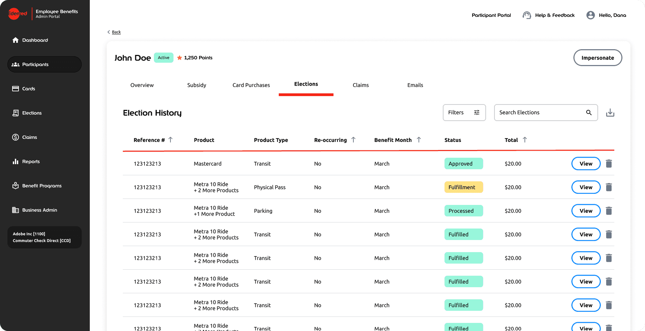The width and height of the screenshot is (645, 331).
Task: Select the Elections tab
Action: (x=306, y=84)
